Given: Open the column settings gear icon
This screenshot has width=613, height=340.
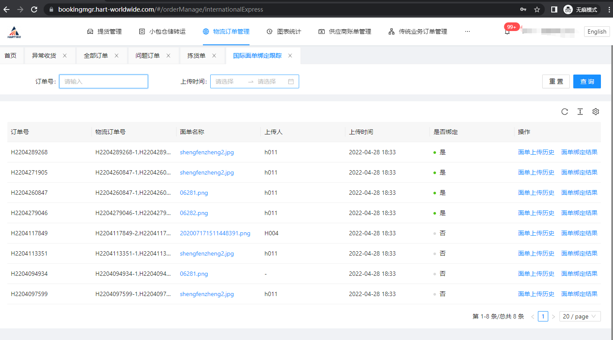Looking at the screenshot, I should tap(596, 112).
